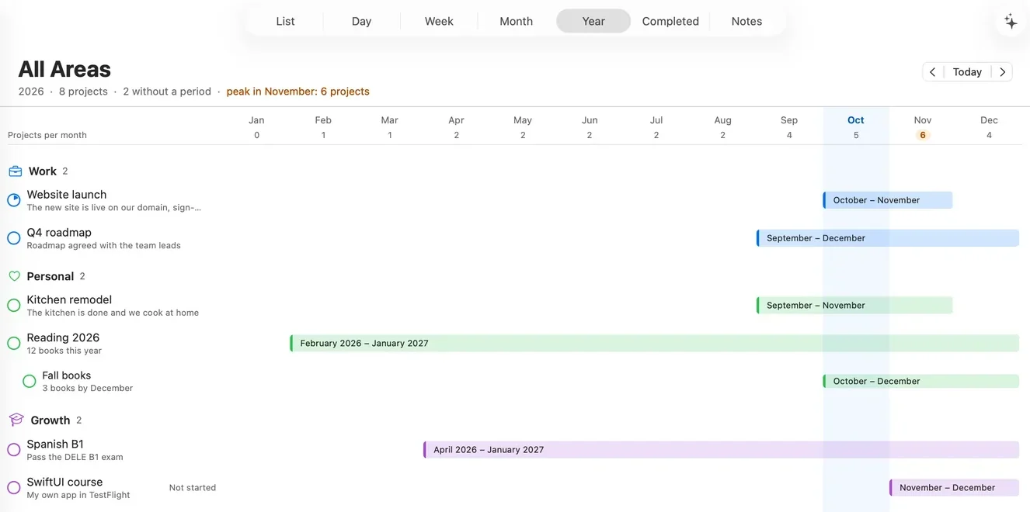
Task: Click the Nov month column header
Action: click(x=923, y=120)
